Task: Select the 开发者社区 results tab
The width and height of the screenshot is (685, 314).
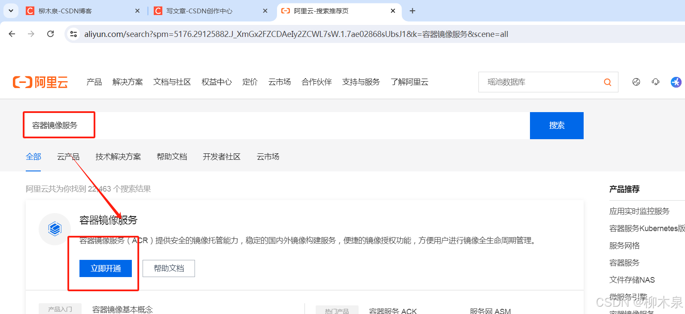Action: pos(222,157)
